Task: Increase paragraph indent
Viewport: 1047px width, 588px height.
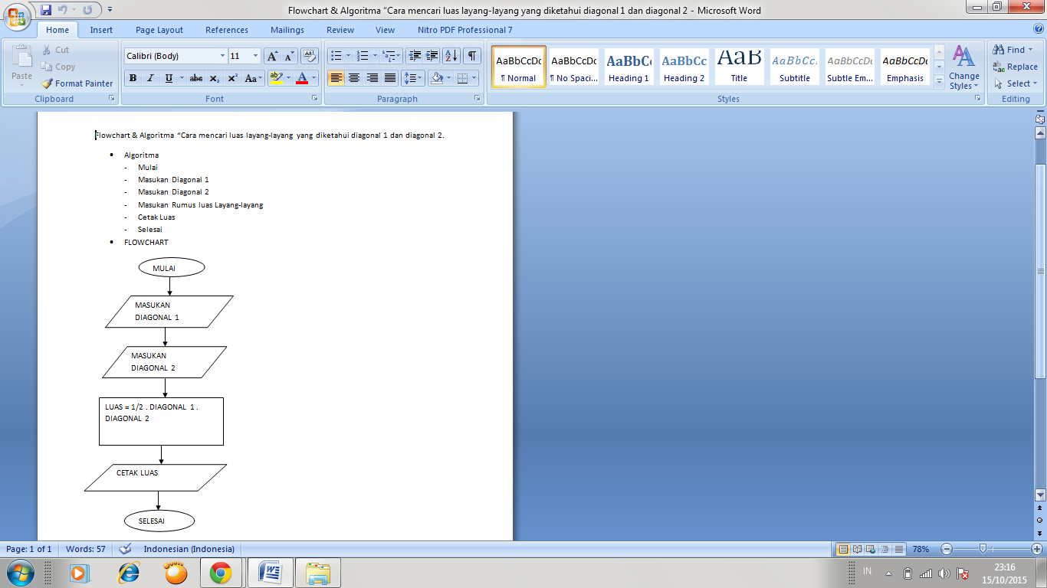Action: click(x=432, y=56)
